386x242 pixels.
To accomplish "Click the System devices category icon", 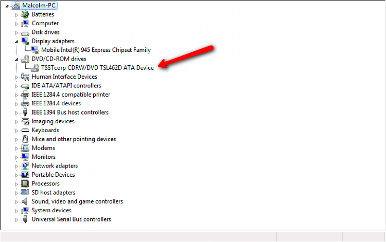I will pyautogui.click(x=25, y=210).
